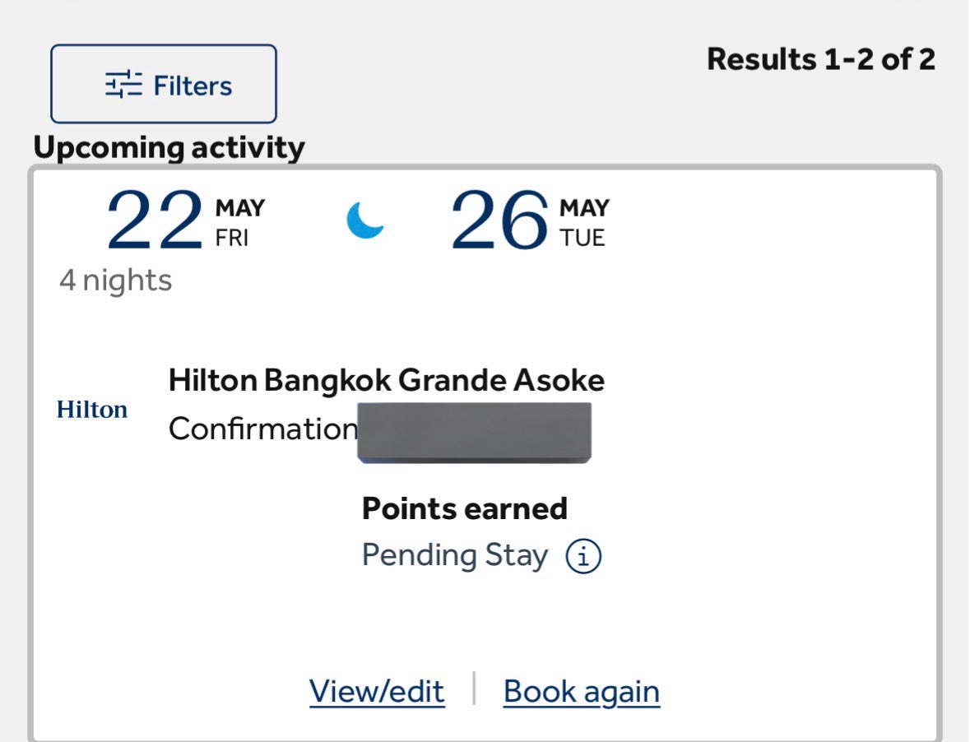The image size is (970, 742).
Task: Click the info icon beside Pending Stay
Action: coord(582,556)
